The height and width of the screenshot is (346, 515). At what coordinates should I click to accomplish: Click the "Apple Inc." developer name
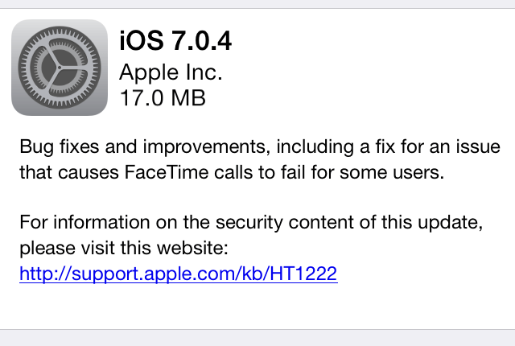tap(171, 72)
